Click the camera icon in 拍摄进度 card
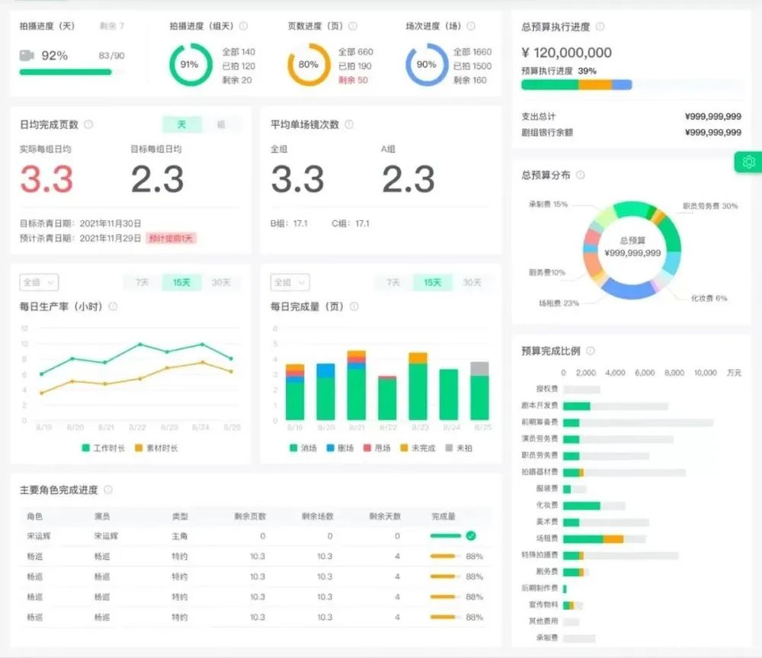 (x=27, y=56)
